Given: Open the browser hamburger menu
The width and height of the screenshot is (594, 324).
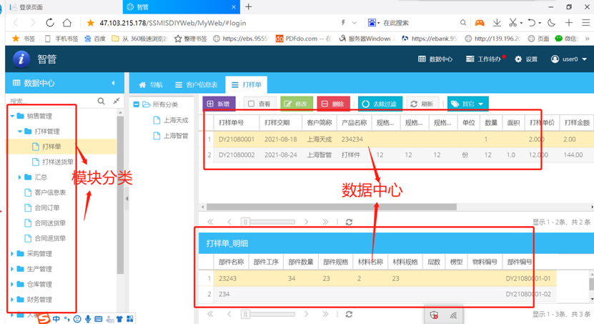Looking at the screenshot, I should pyautogui.click(x=585, y=23).
